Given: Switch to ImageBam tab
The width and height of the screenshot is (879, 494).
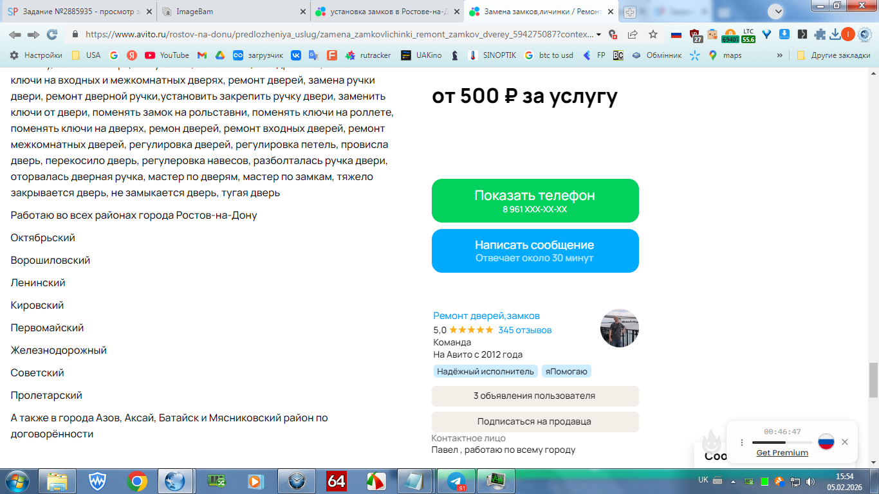Looking at the screenshot, I should 234,12.
